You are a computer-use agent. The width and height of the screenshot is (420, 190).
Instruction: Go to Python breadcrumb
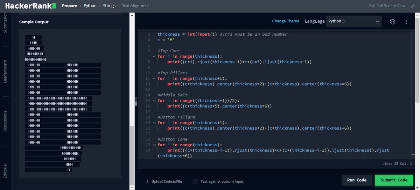click(90, 6)
